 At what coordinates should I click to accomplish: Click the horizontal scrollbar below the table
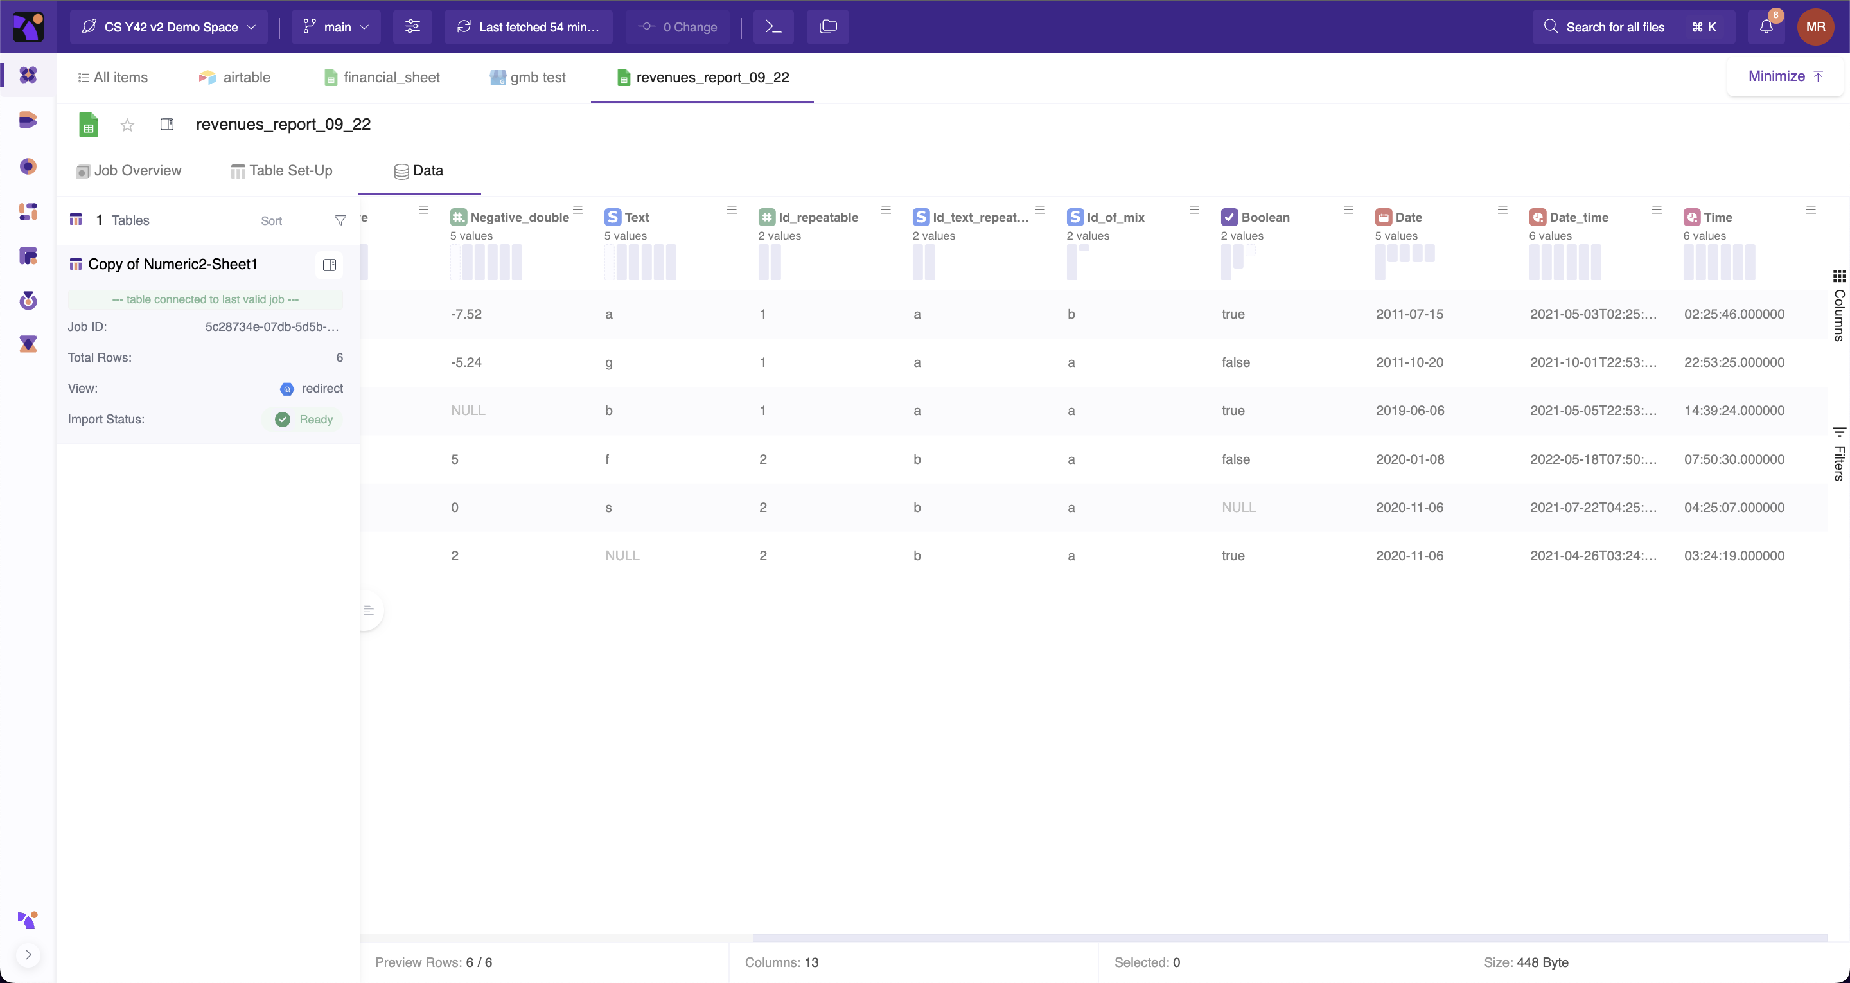1289,938
